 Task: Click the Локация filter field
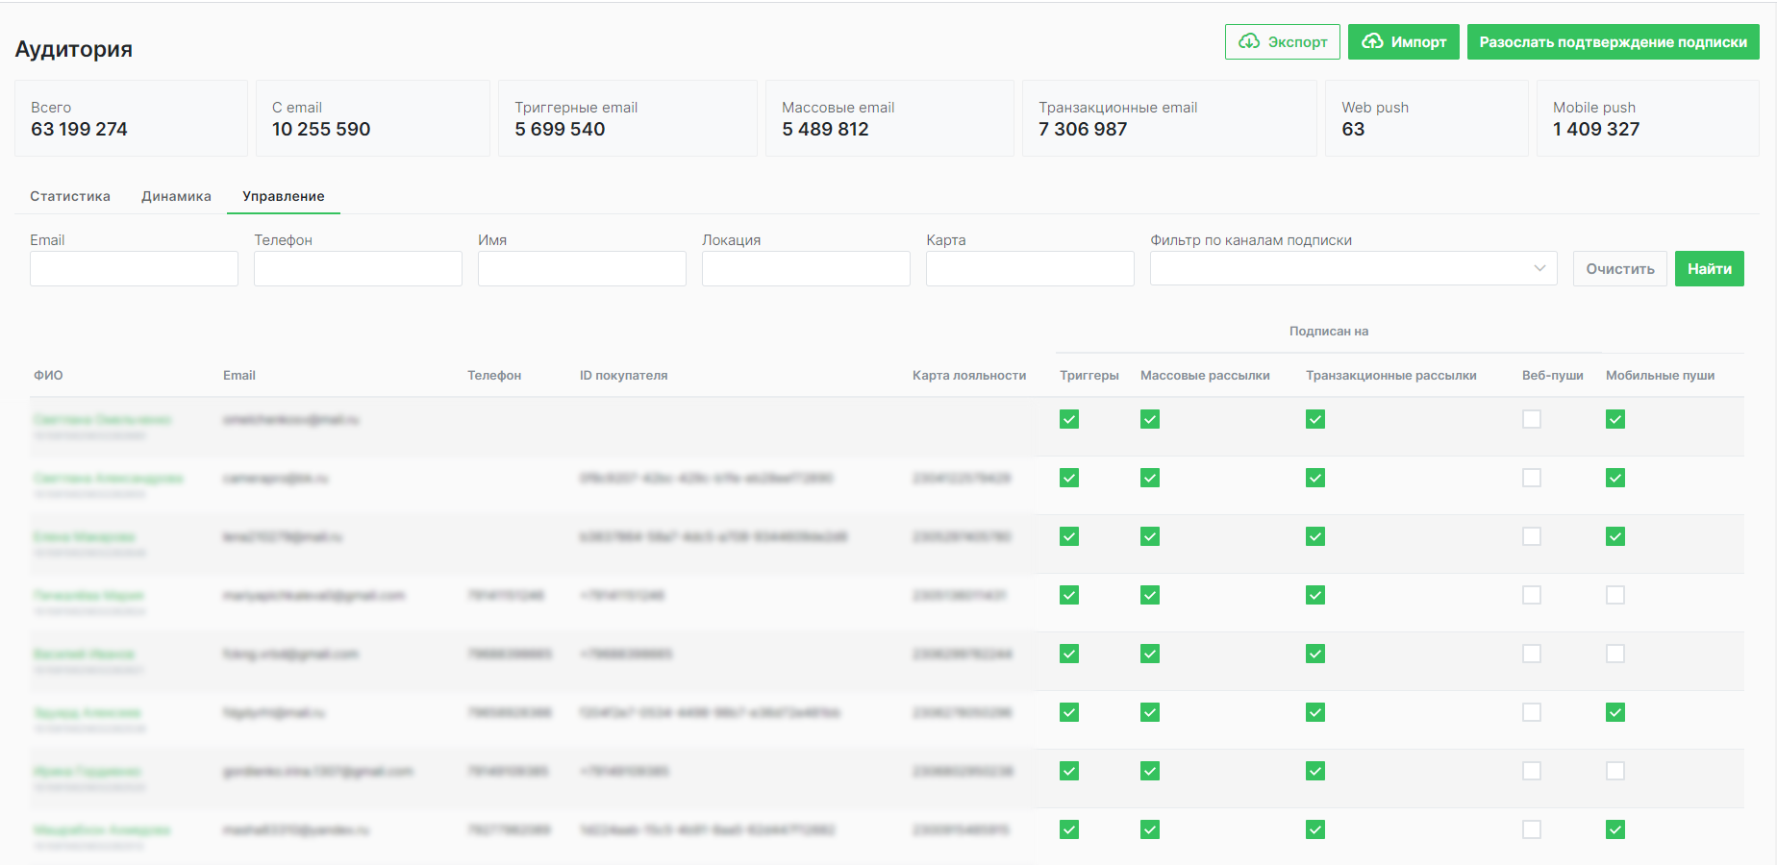coord(806,268)
